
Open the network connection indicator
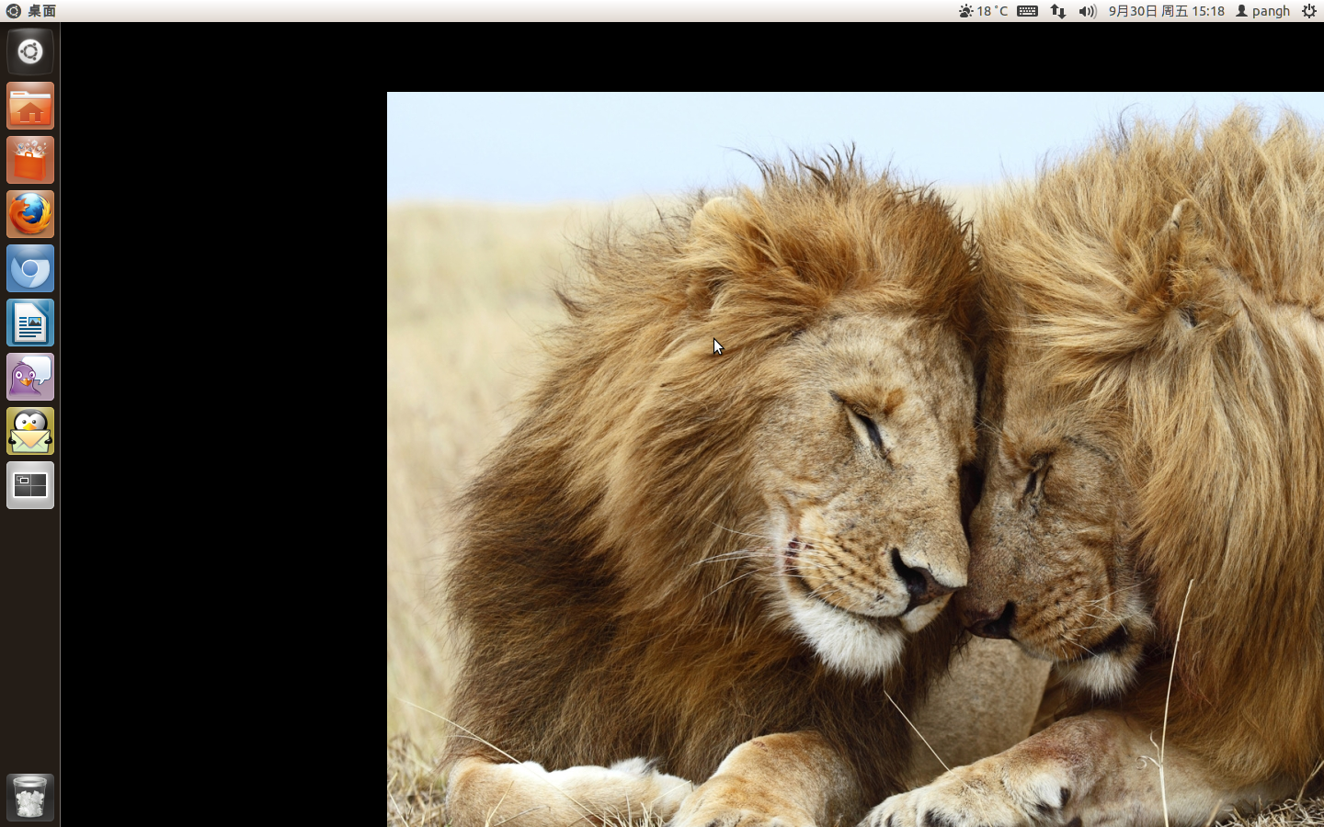tap(1058, 11)
